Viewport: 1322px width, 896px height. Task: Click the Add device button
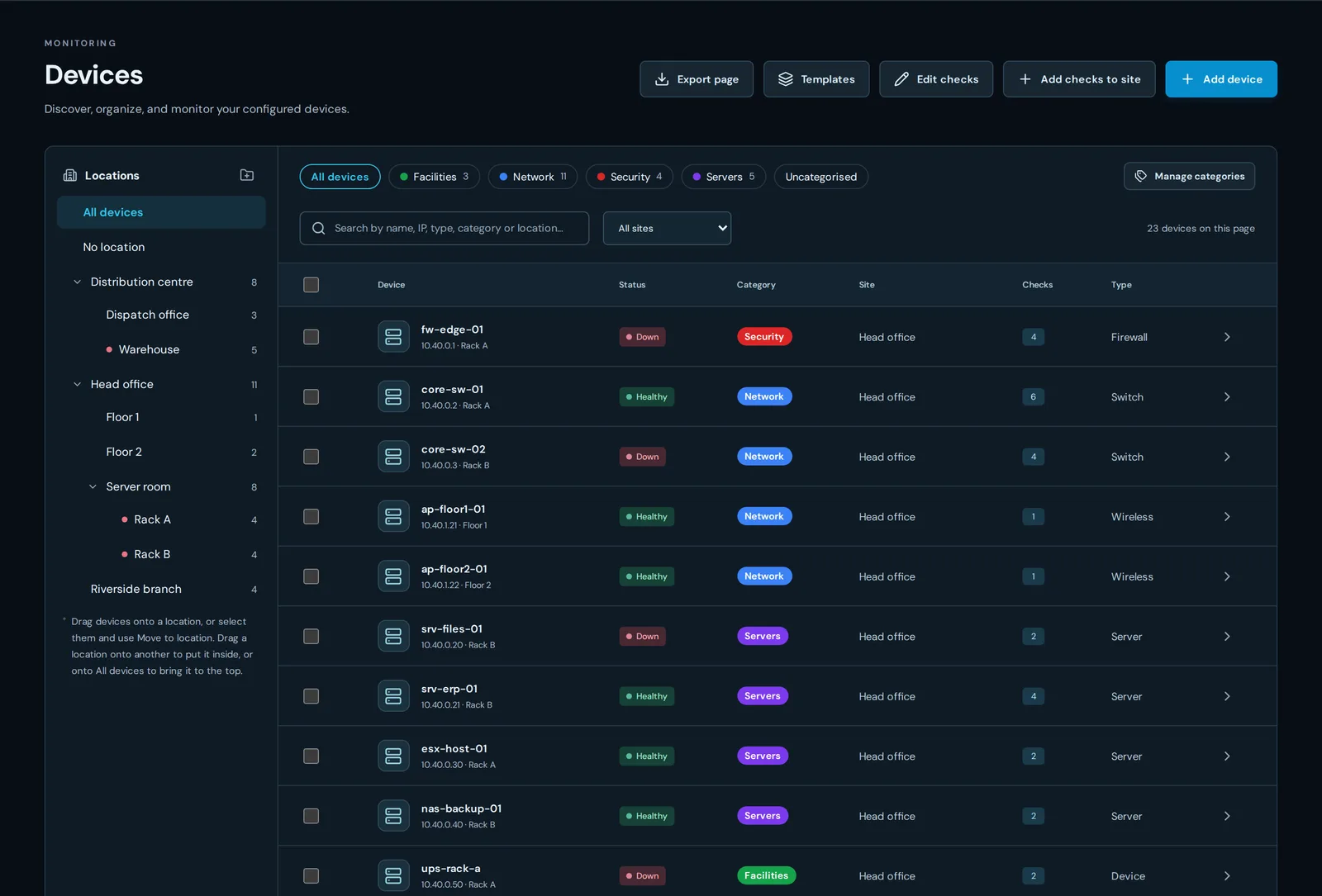point(1221,79)
